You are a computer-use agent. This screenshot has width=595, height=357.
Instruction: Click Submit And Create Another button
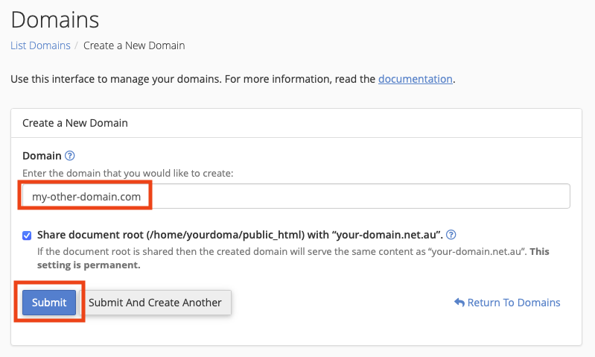[x=155, y=303]
